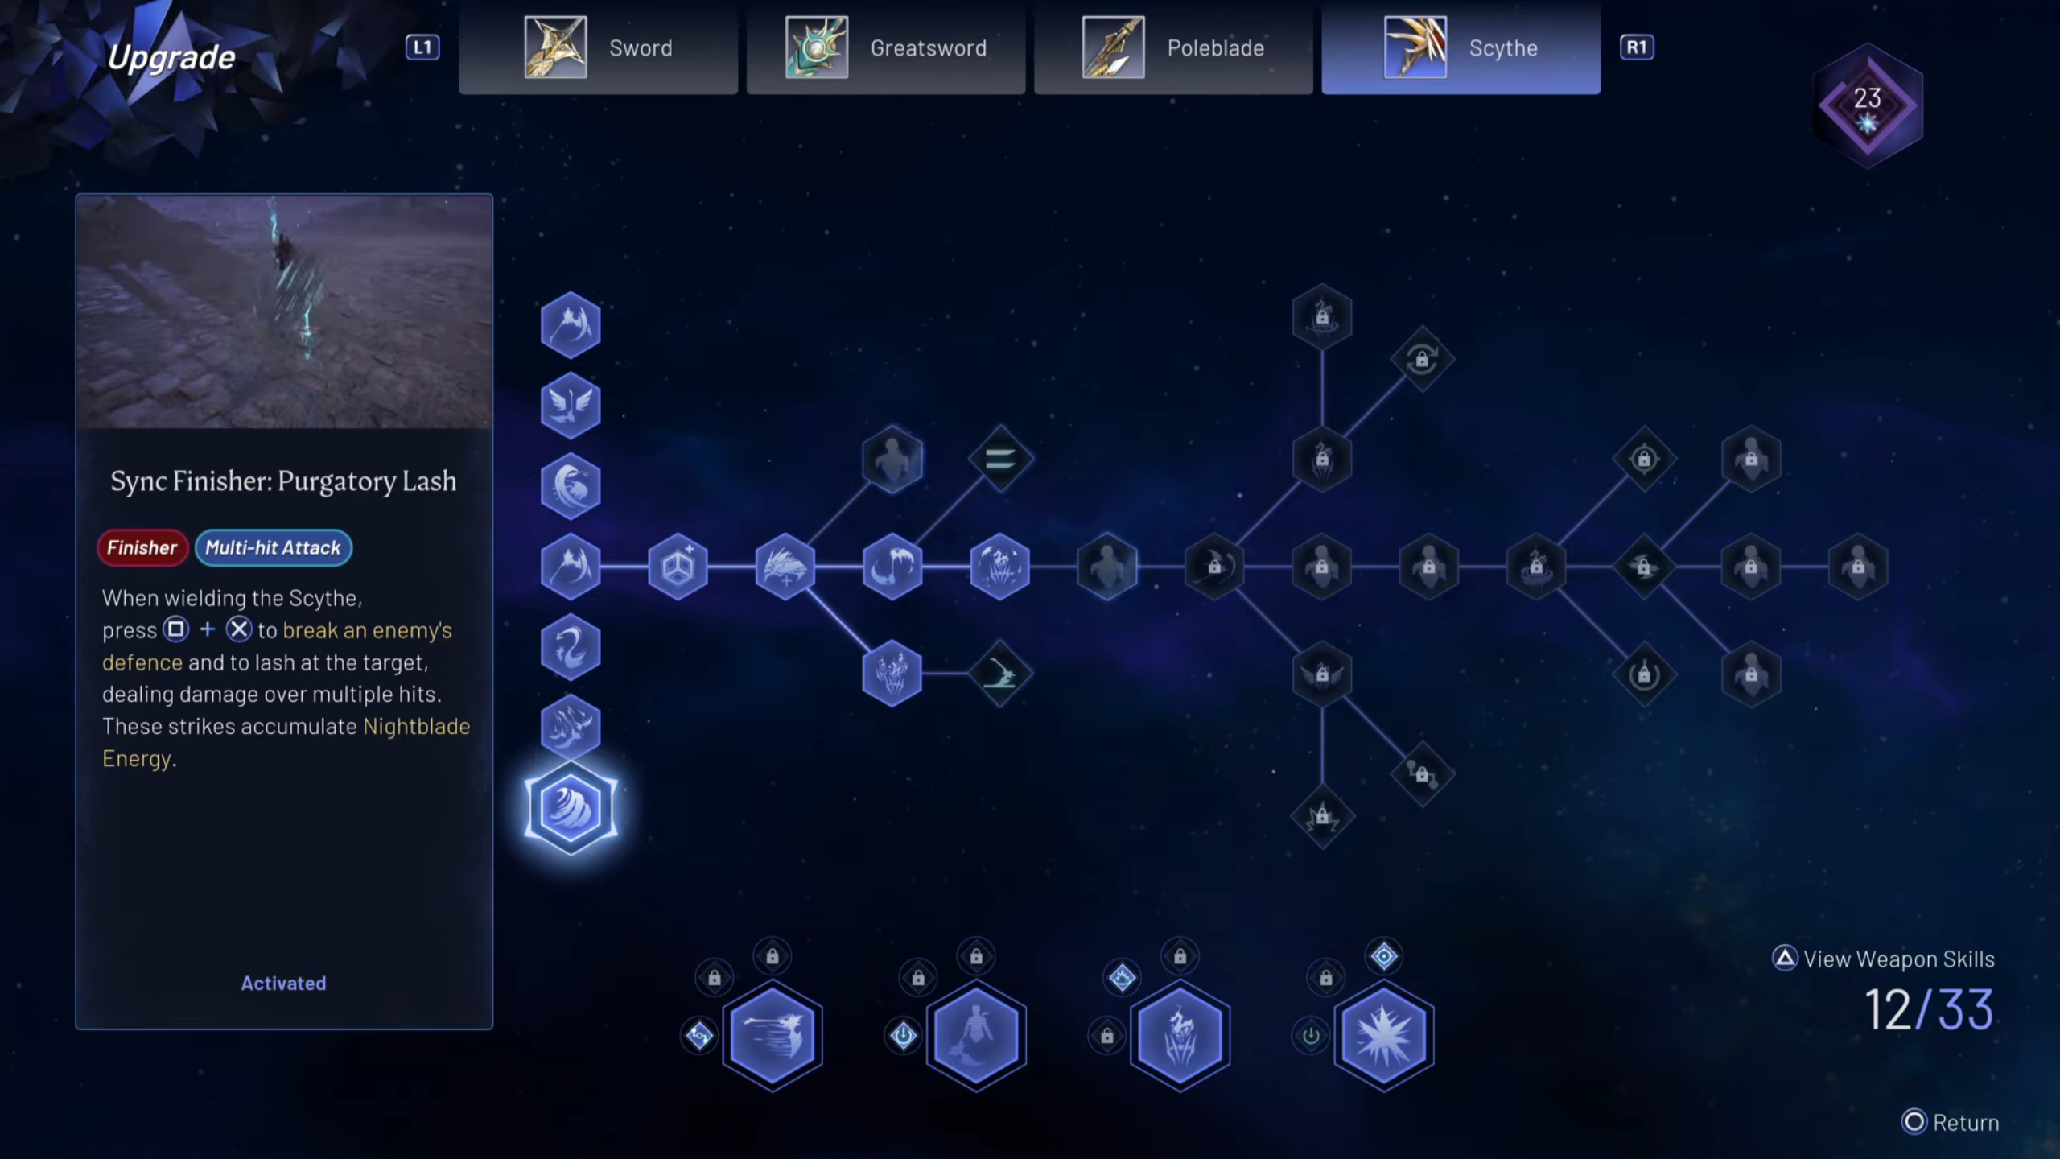Select the dragon-in-sphere skill node

pyautogui.click(x=999, y=567)
